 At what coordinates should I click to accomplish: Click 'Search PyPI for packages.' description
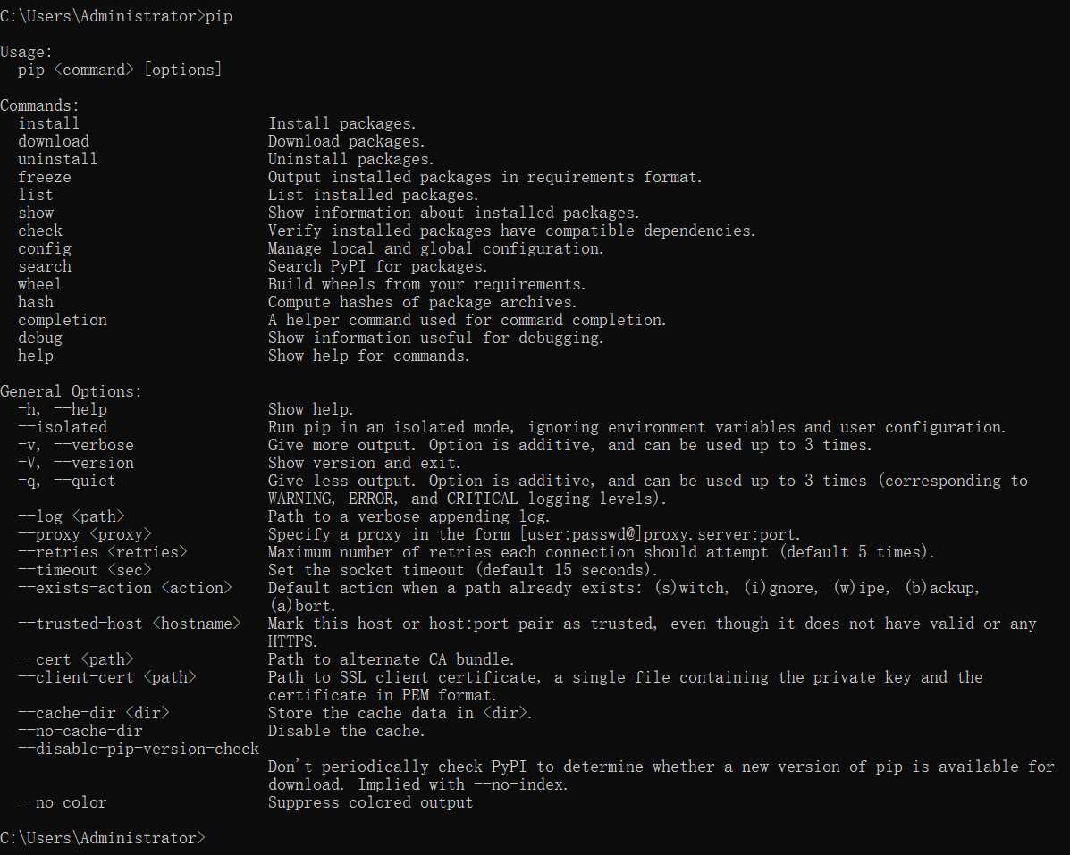[377, 266]
